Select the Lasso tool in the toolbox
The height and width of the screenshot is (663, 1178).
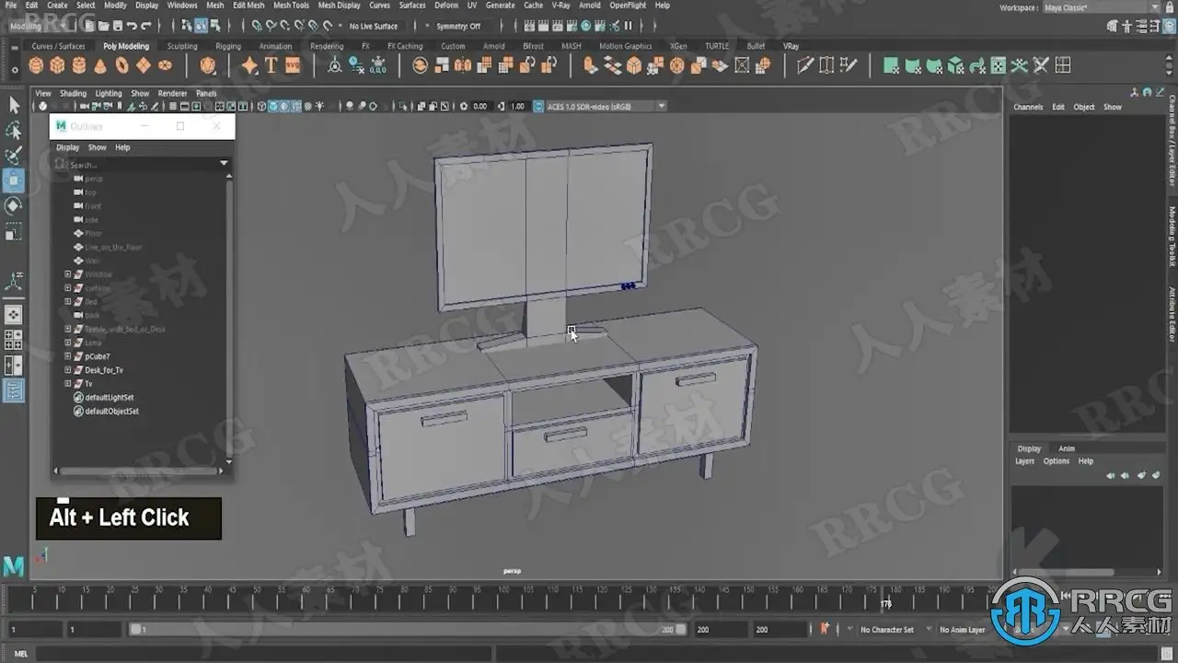[x=14, y=131]
